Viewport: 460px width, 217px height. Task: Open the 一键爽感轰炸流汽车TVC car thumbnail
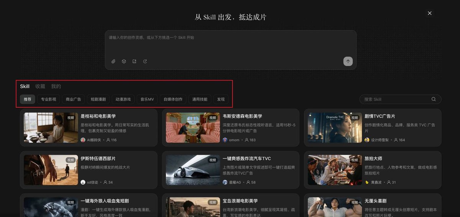(193, 170)
